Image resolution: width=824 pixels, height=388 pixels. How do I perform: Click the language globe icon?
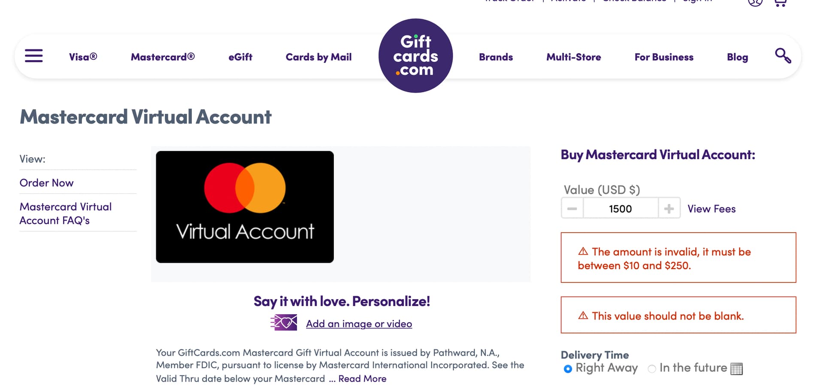pyautogui.click(x=754, y=3)
